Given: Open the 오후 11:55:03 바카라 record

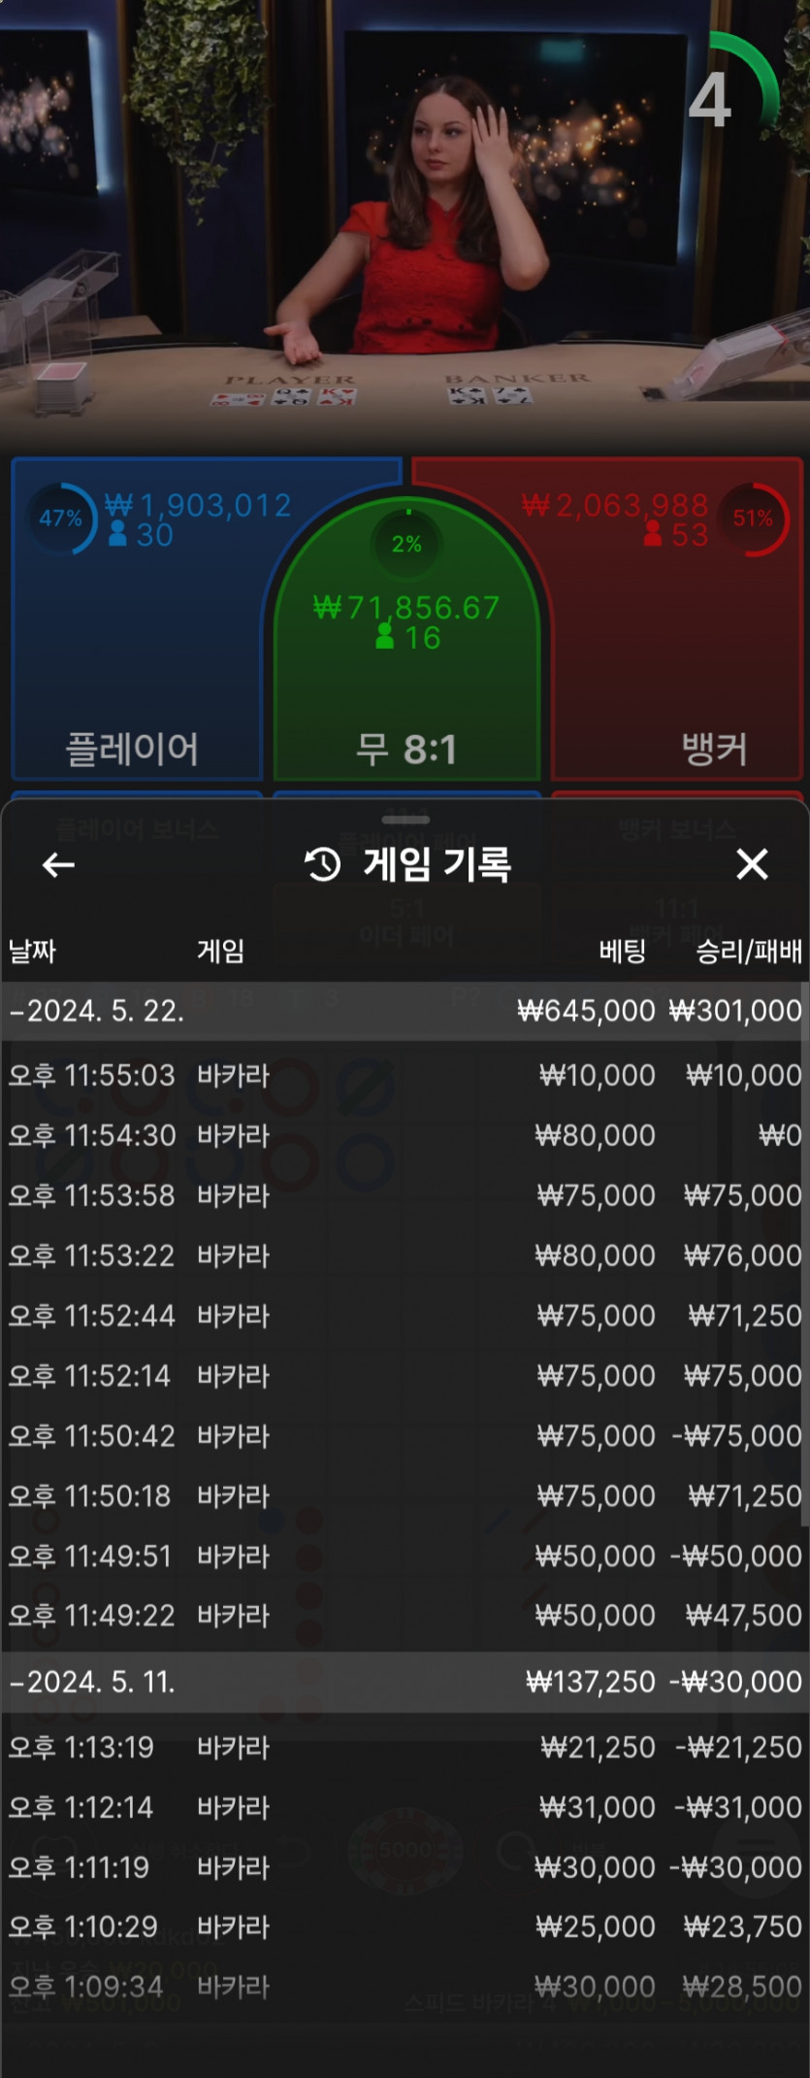Looking at the screenshot, I should pos(405,1075).
